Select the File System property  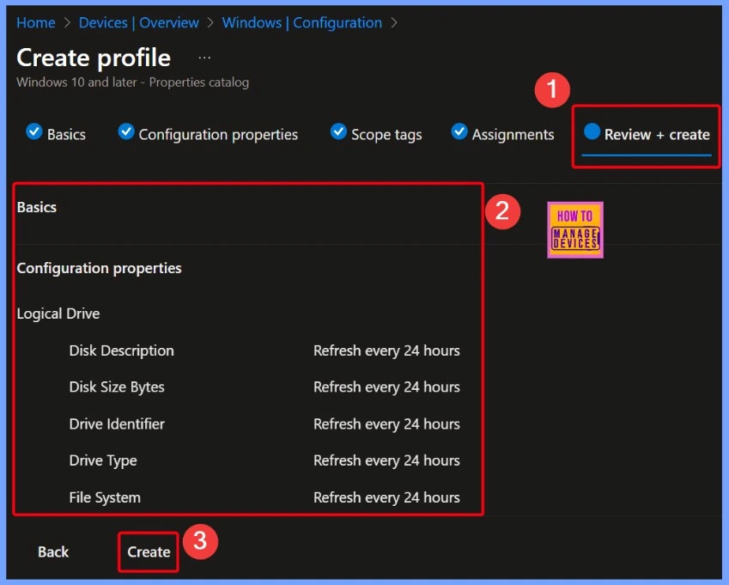click(x=105, y=497)
